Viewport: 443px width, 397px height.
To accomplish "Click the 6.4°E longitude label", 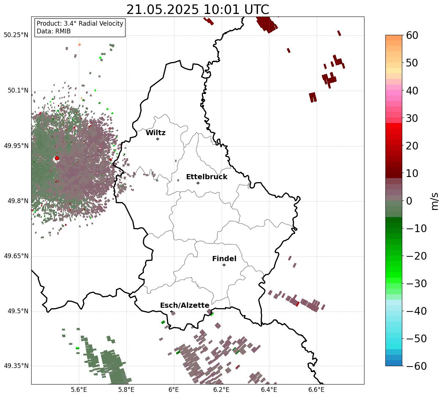I will [x=269, y=390].
